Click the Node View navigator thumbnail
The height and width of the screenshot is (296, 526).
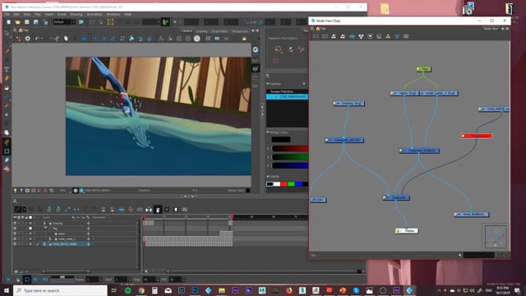(x=496, y=237)
